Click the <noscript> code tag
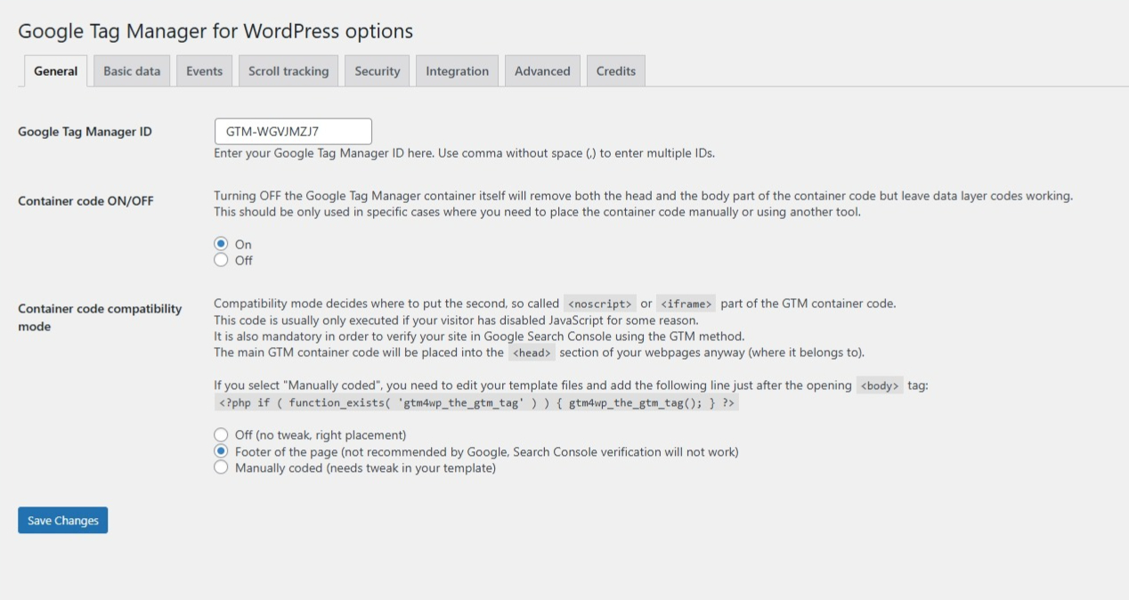The width and height of the screenshot is (1129, 600). (x=600, y=304)
